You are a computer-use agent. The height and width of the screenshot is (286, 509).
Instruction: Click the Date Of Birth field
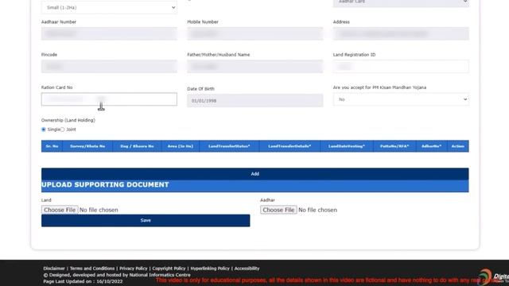pos(254,101)
